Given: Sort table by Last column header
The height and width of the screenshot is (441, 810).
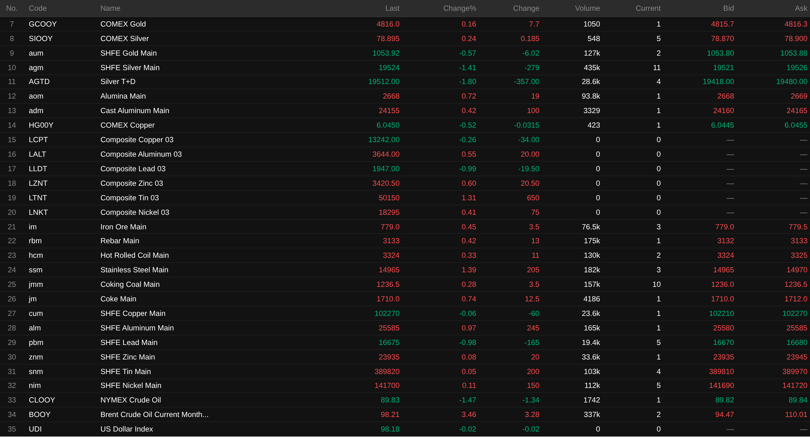Looking at the screenshot, I should pyautogui.click(x=392, y=8).
